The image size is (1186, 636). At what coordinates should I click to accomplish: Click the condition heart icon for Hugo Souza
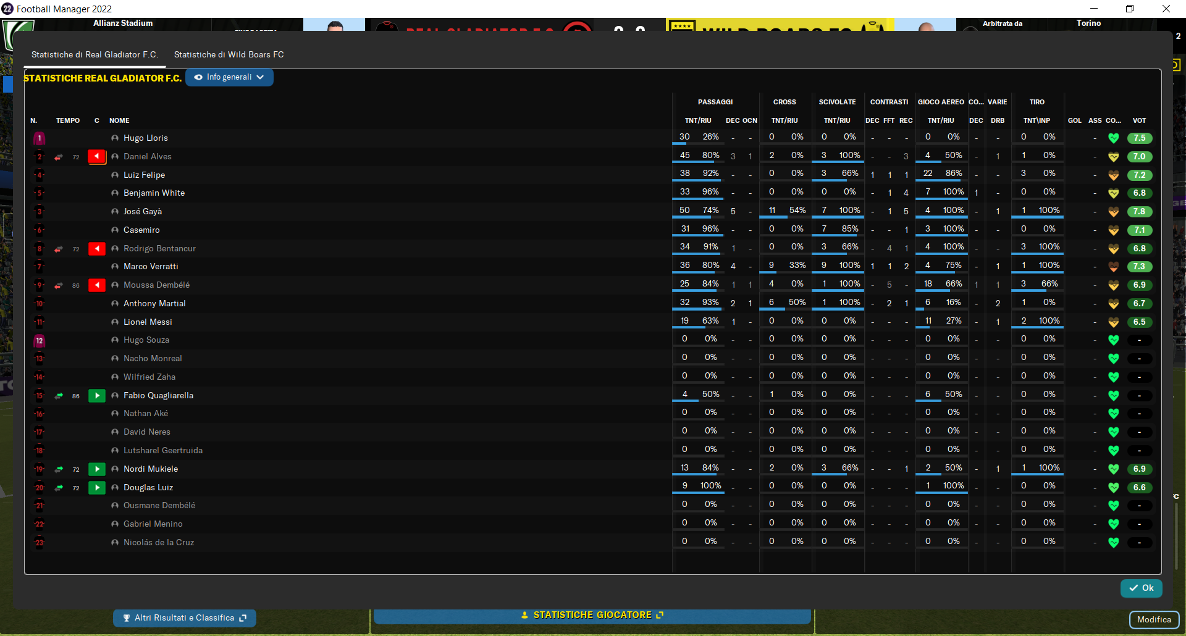(x=1114, y=340)
